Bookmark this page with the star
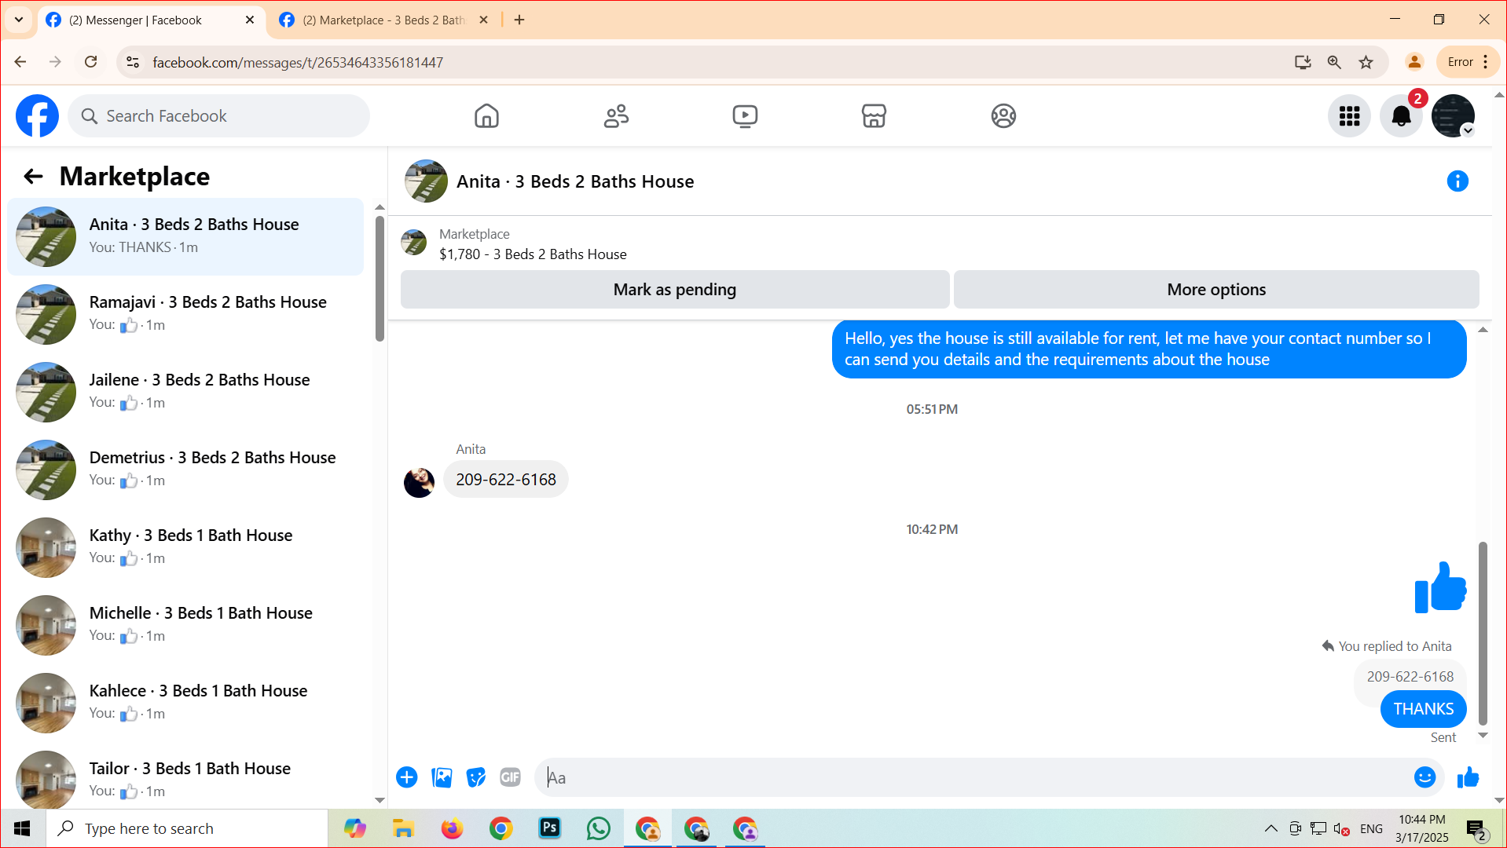1507x848 pixels. pyautogui.click(x=1366, y=62)
